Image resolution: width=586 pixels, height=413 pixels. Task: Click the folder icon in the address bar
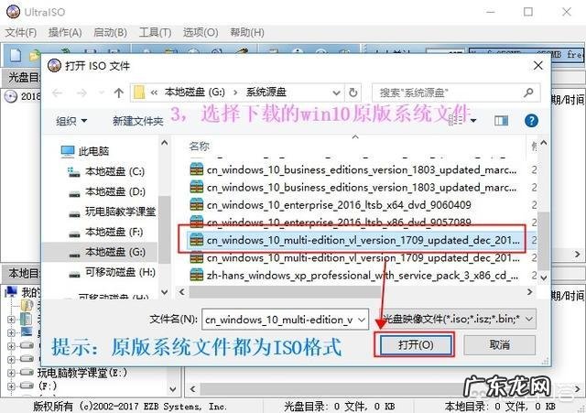click(x=139, y=92)
